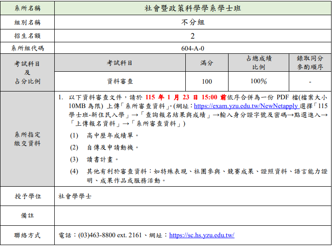This screenshot has height=246, width=332.
Task: Click the 授予學位 row label
Action: click(x=28, y=196)
